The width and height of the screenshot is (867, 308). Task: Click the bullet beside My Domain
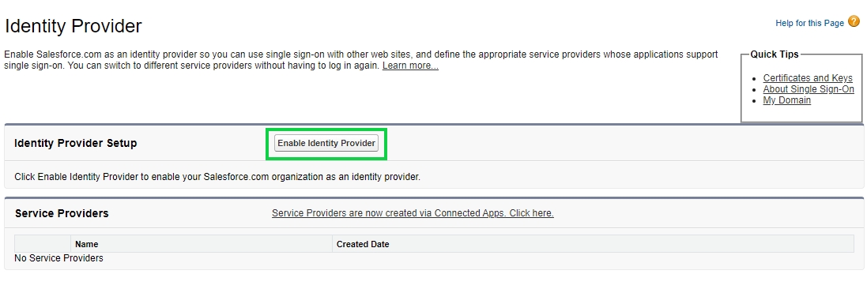click(754, 100)
